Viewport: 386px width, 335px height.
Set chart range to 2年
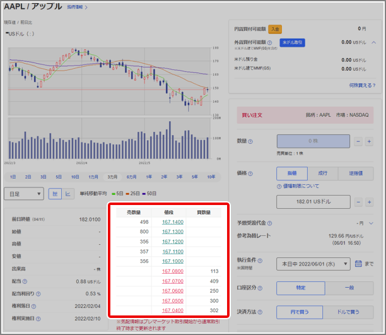[164, 177]
